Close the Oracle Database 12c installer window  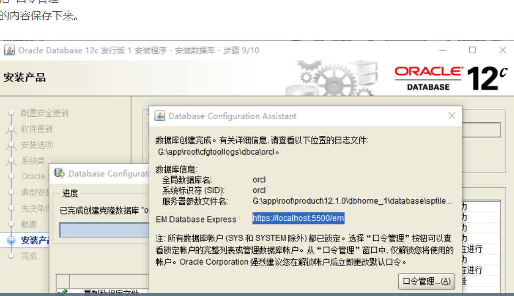pyautogui.click(x=502, y=50)
